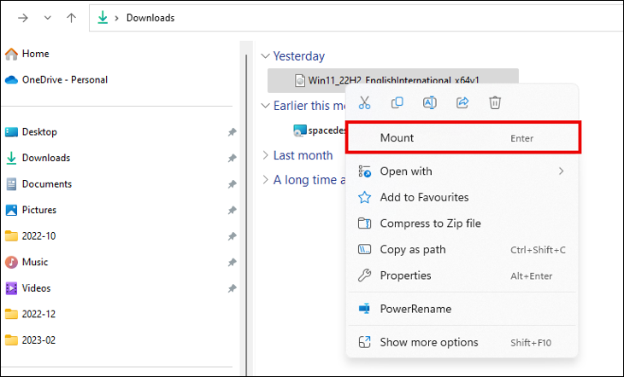Open PowerRename from context menu
The width and height of the screenshot is (624, 377).
(415, 309)
